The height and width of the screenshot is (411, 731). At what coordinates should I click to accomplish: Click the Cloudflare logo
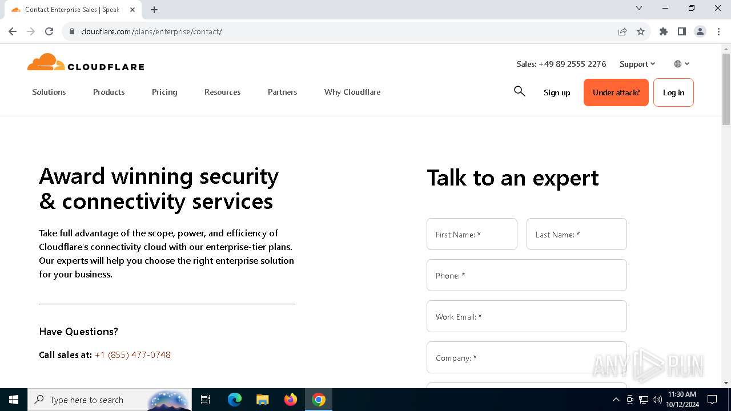click(86, 62)
